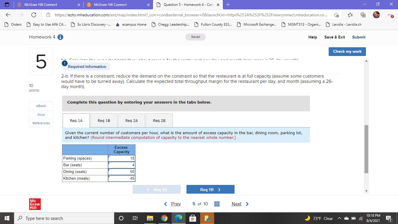
Task: Open the eBook link
Action: [41, 106]
